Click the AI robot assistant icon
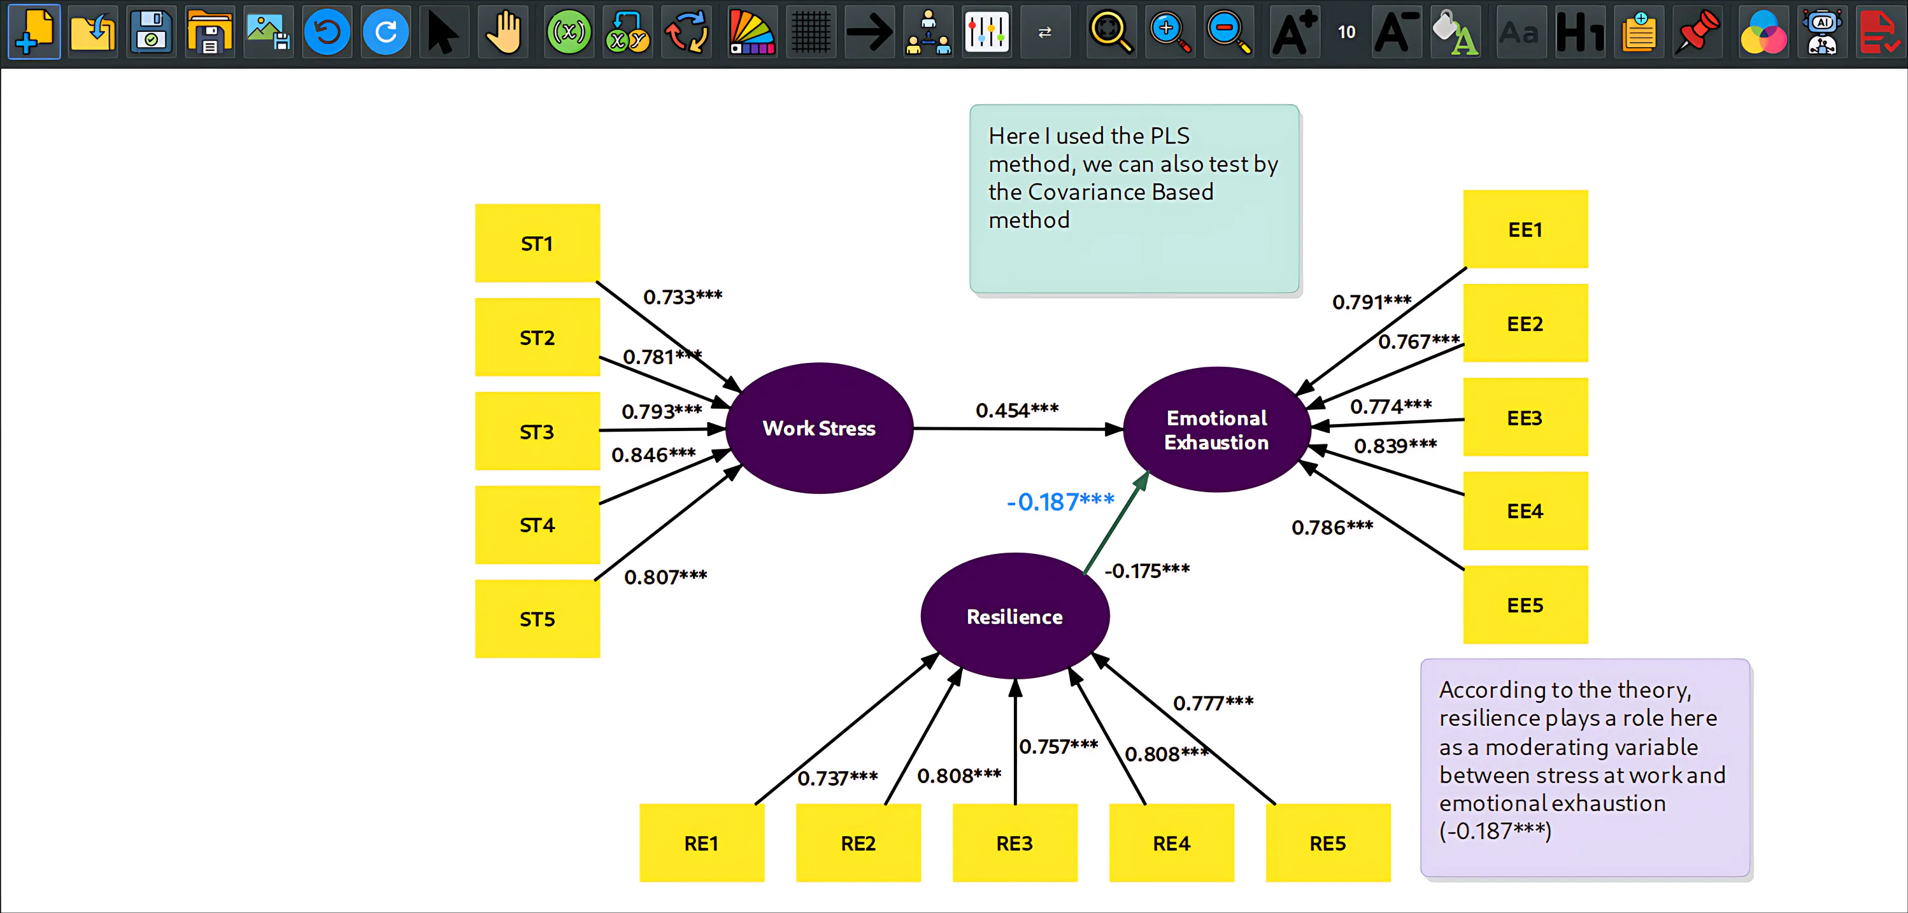The height and width of the screenshot is (913, 1908). pos(1821,32)
